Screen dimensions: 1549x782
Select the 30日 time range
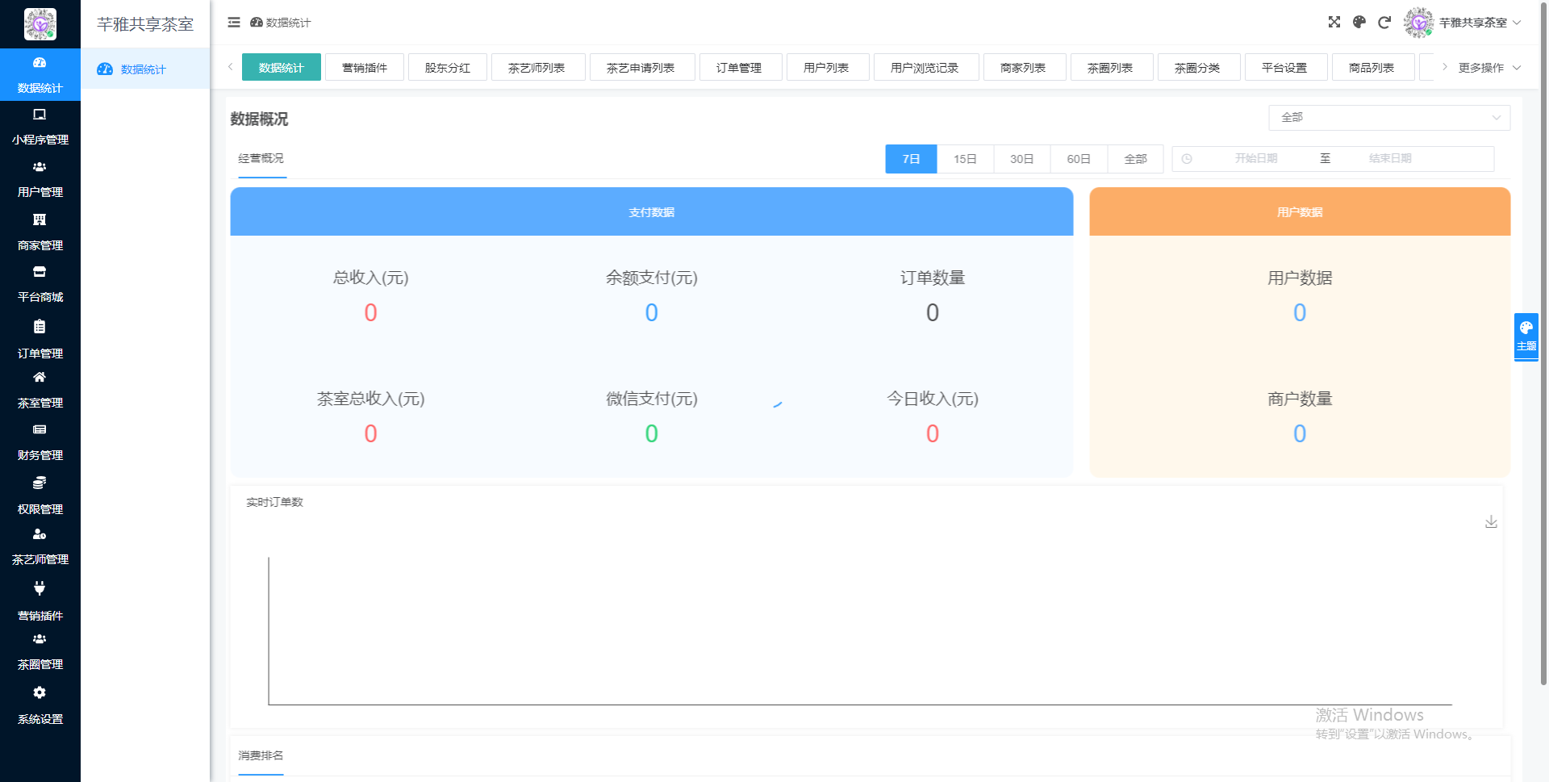1021,159
